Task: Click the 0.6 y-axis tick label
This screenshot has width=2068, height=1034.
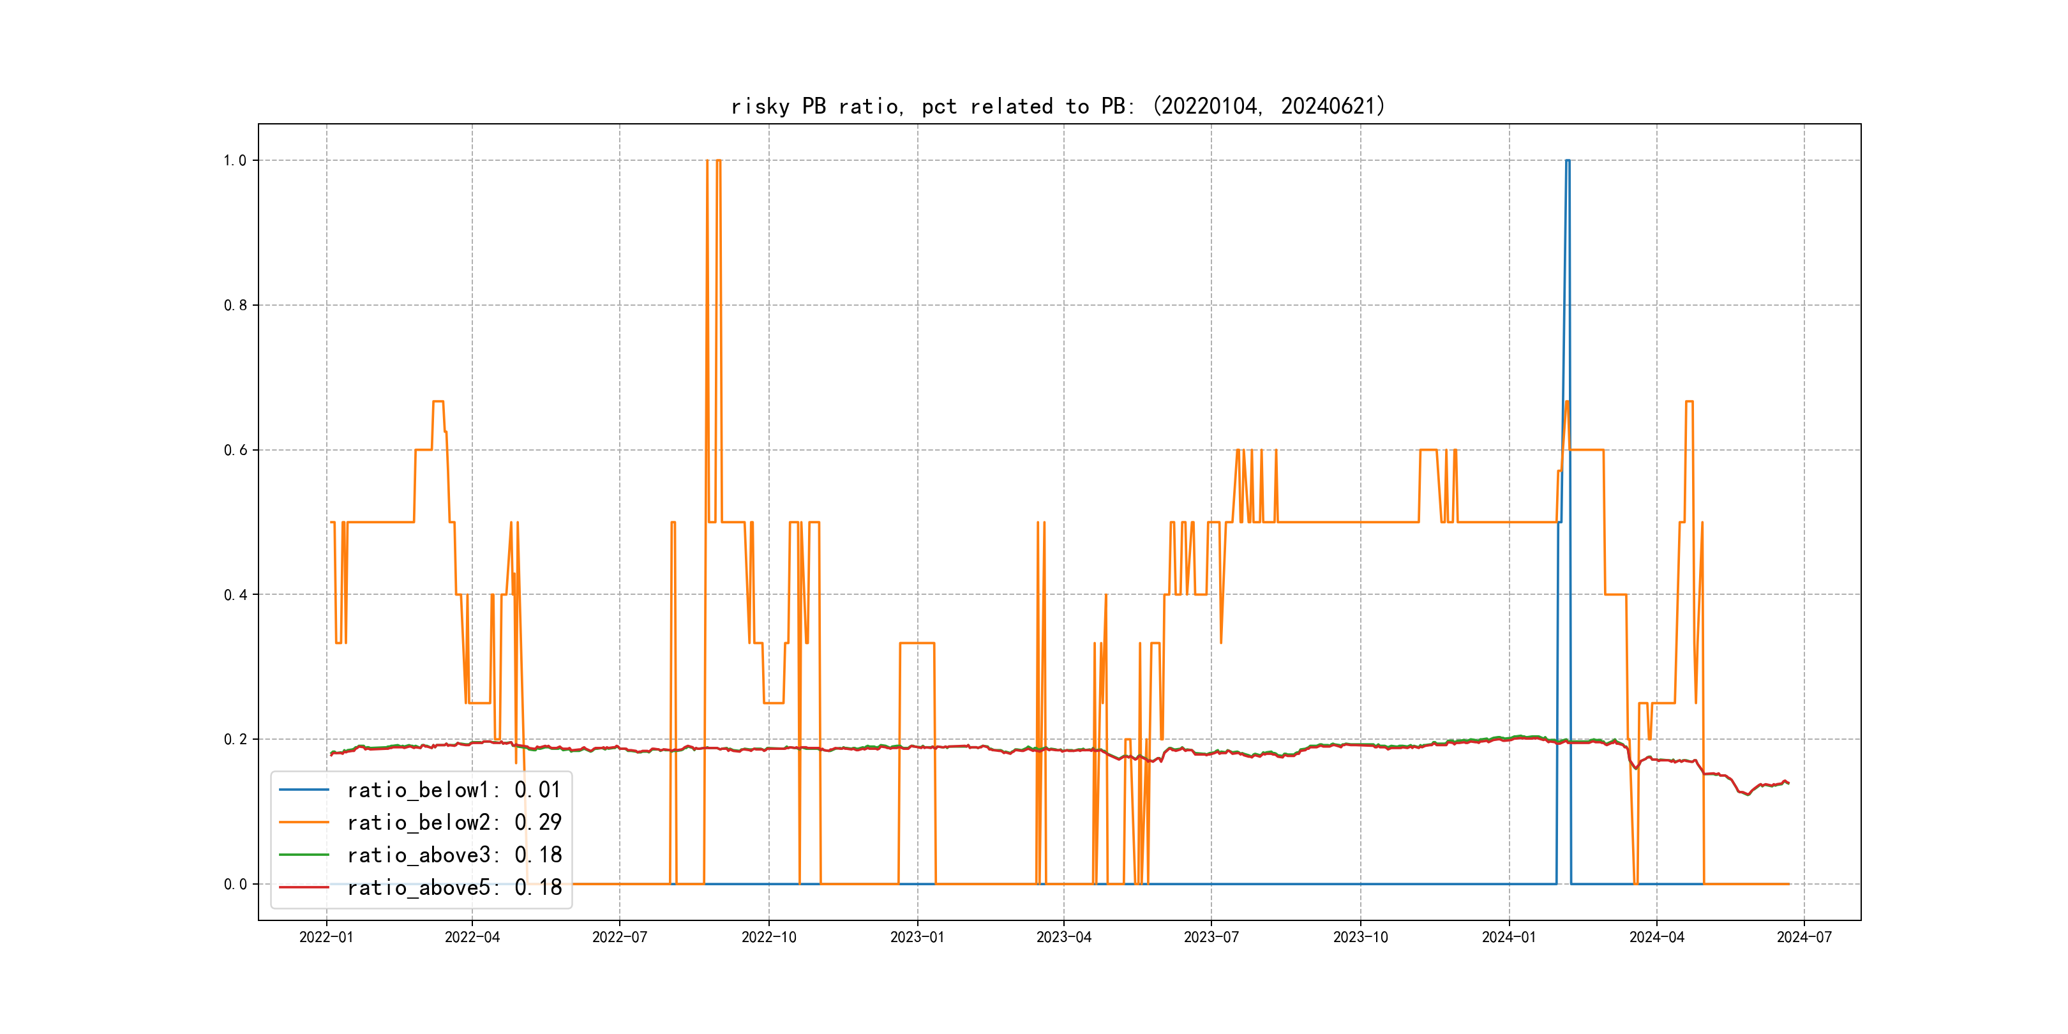Action: click(236, 449)
